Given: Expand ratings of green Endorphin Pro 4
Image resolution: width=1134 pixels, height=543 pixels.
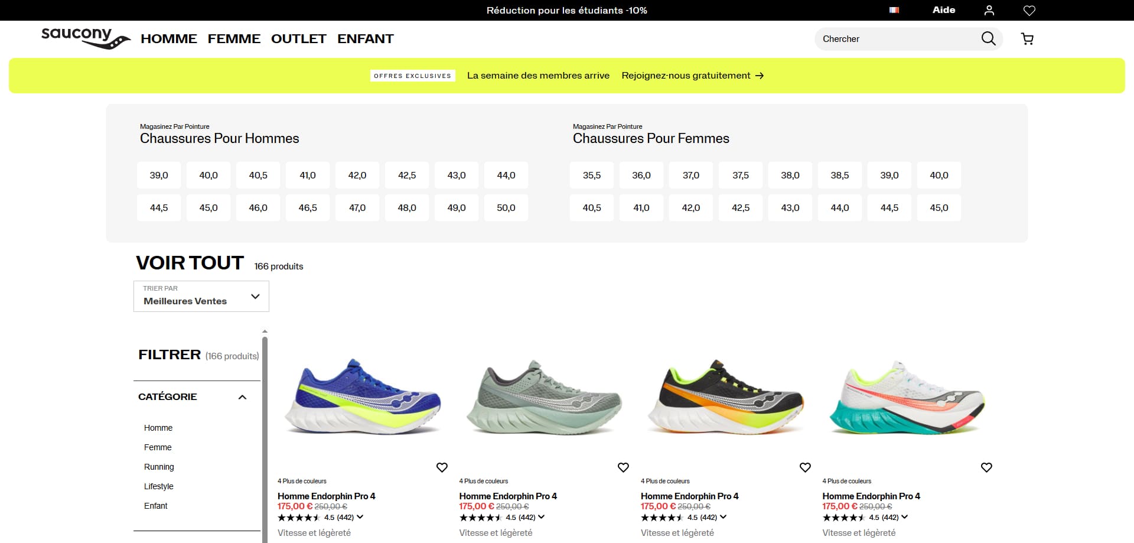Looking at the screenshot, I should 541,517.
